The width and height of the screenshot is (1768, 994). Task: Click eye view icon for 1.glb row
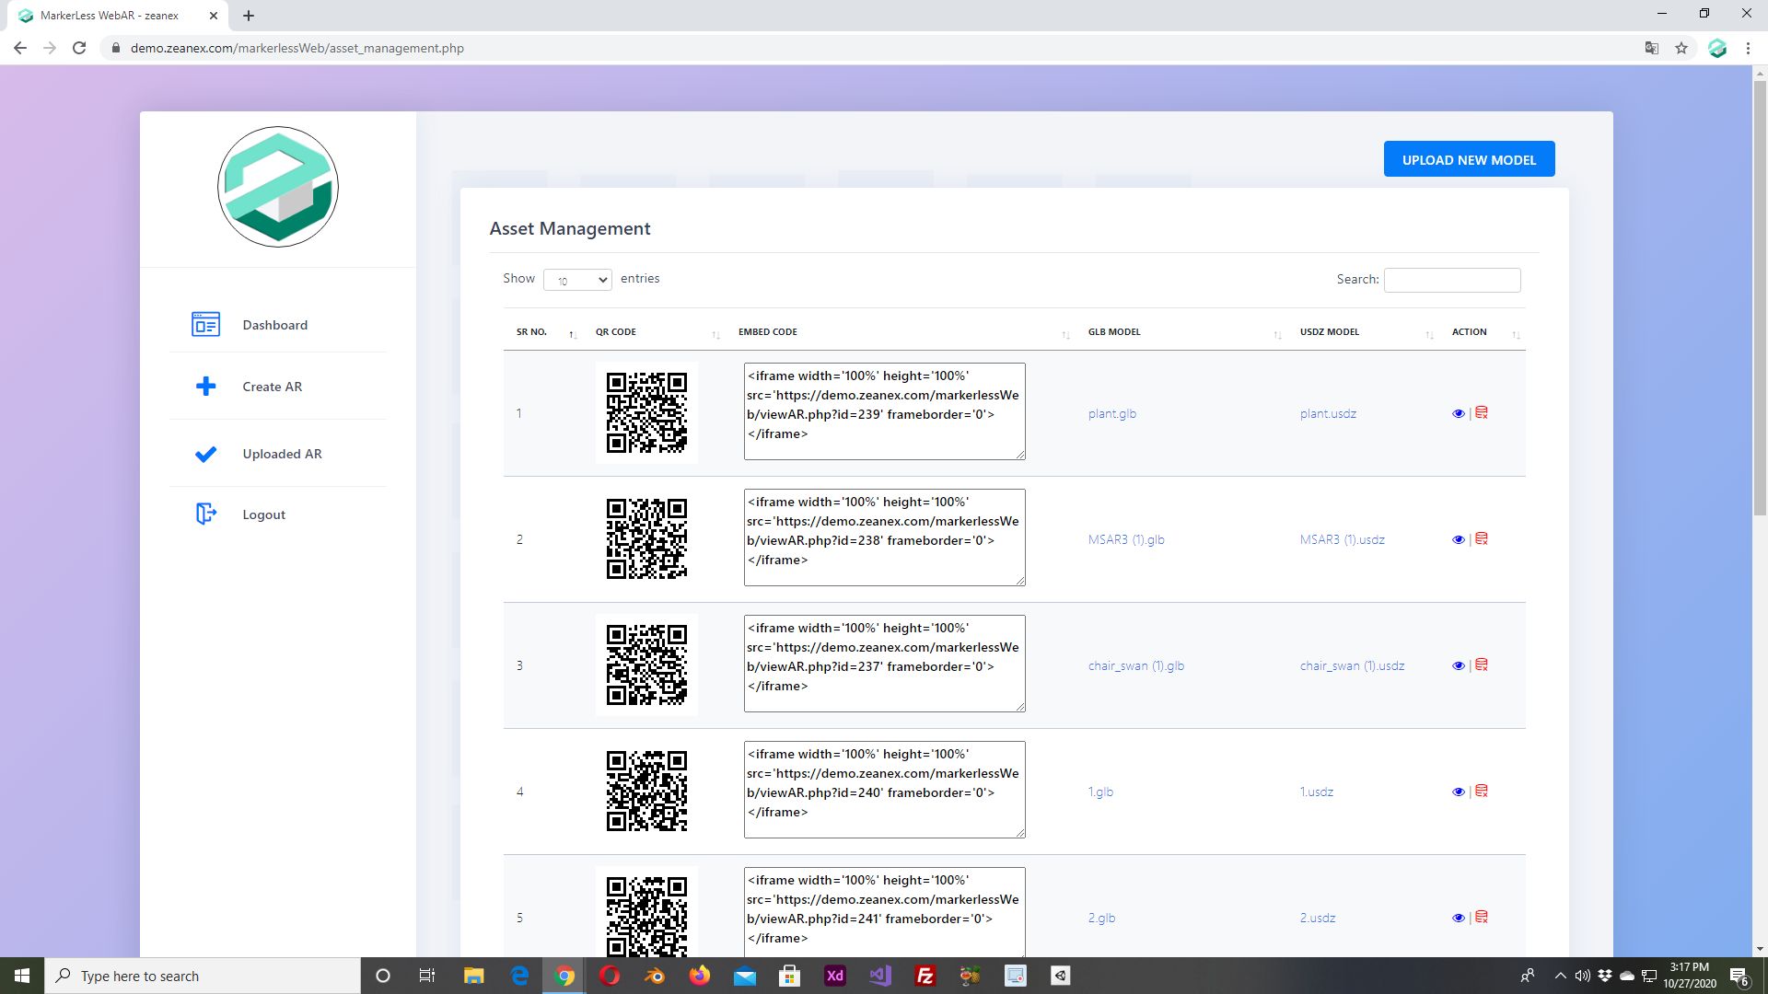1458,792
